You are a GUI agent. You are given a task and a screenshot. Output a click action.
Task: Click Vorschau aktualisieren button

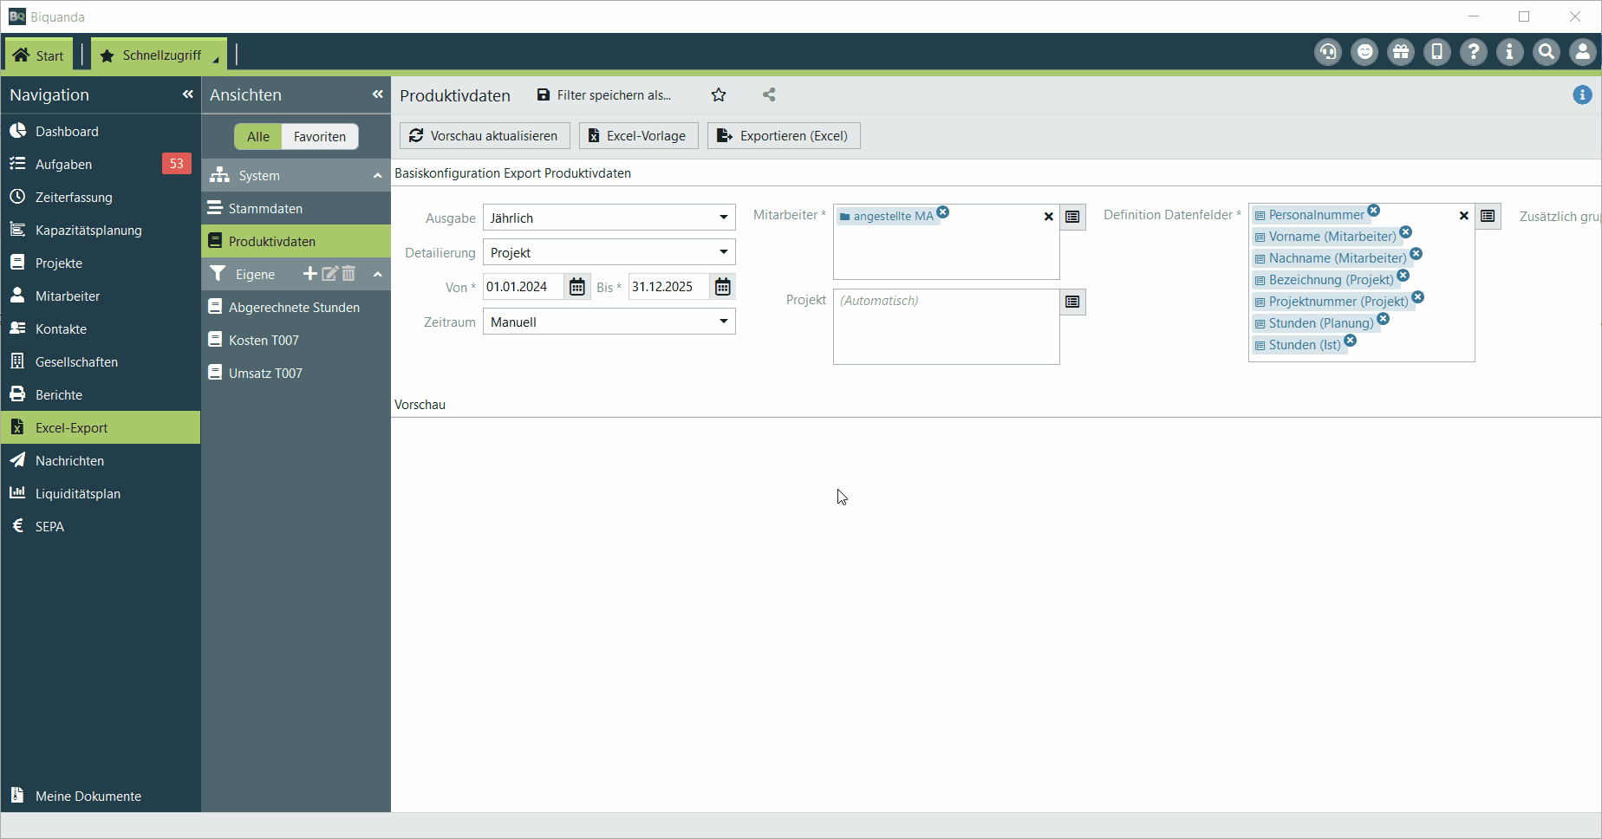tap(484, 136)
